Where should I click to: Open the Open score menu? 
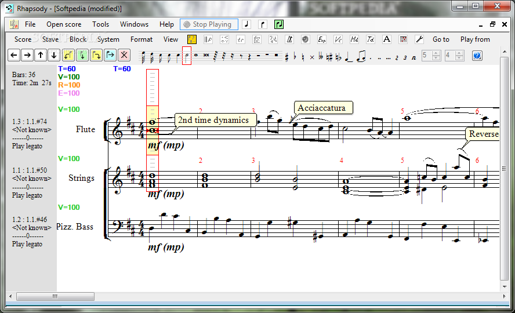click(64, 24)
